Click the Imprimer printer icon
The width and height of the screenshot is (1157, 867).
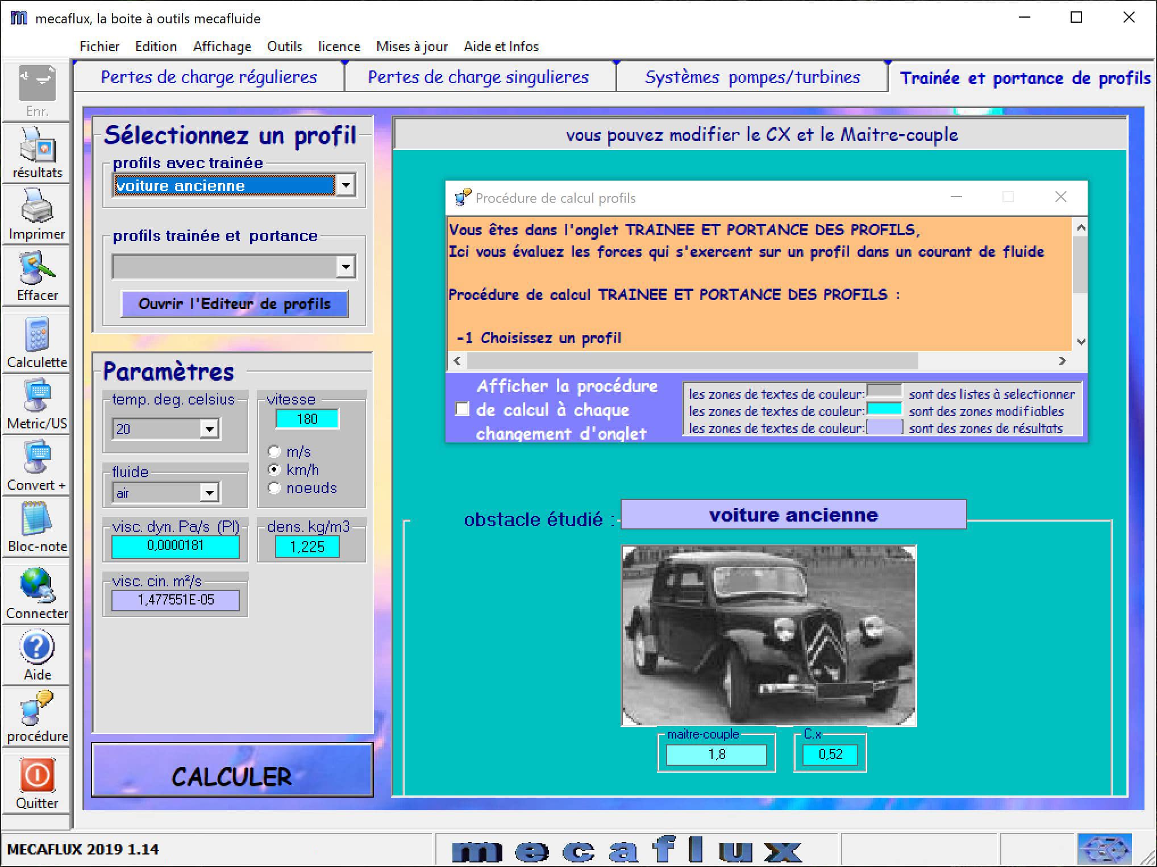point(37,213)
